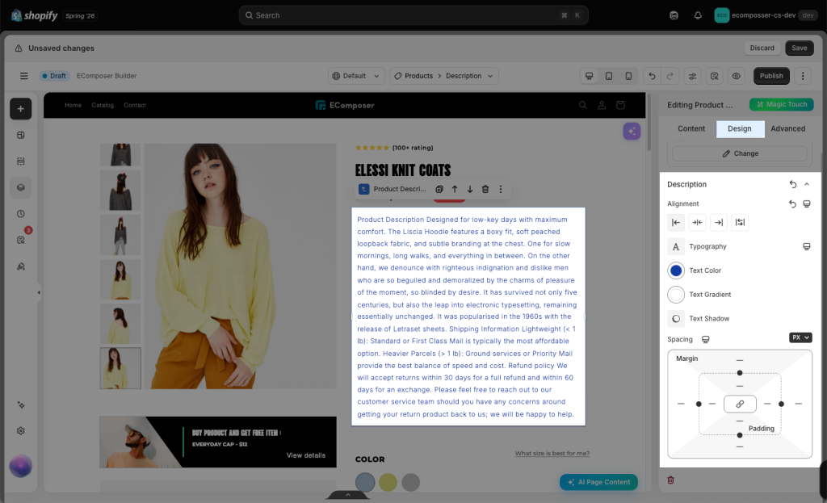Duplicate the Product Description element

coord(439,189)
